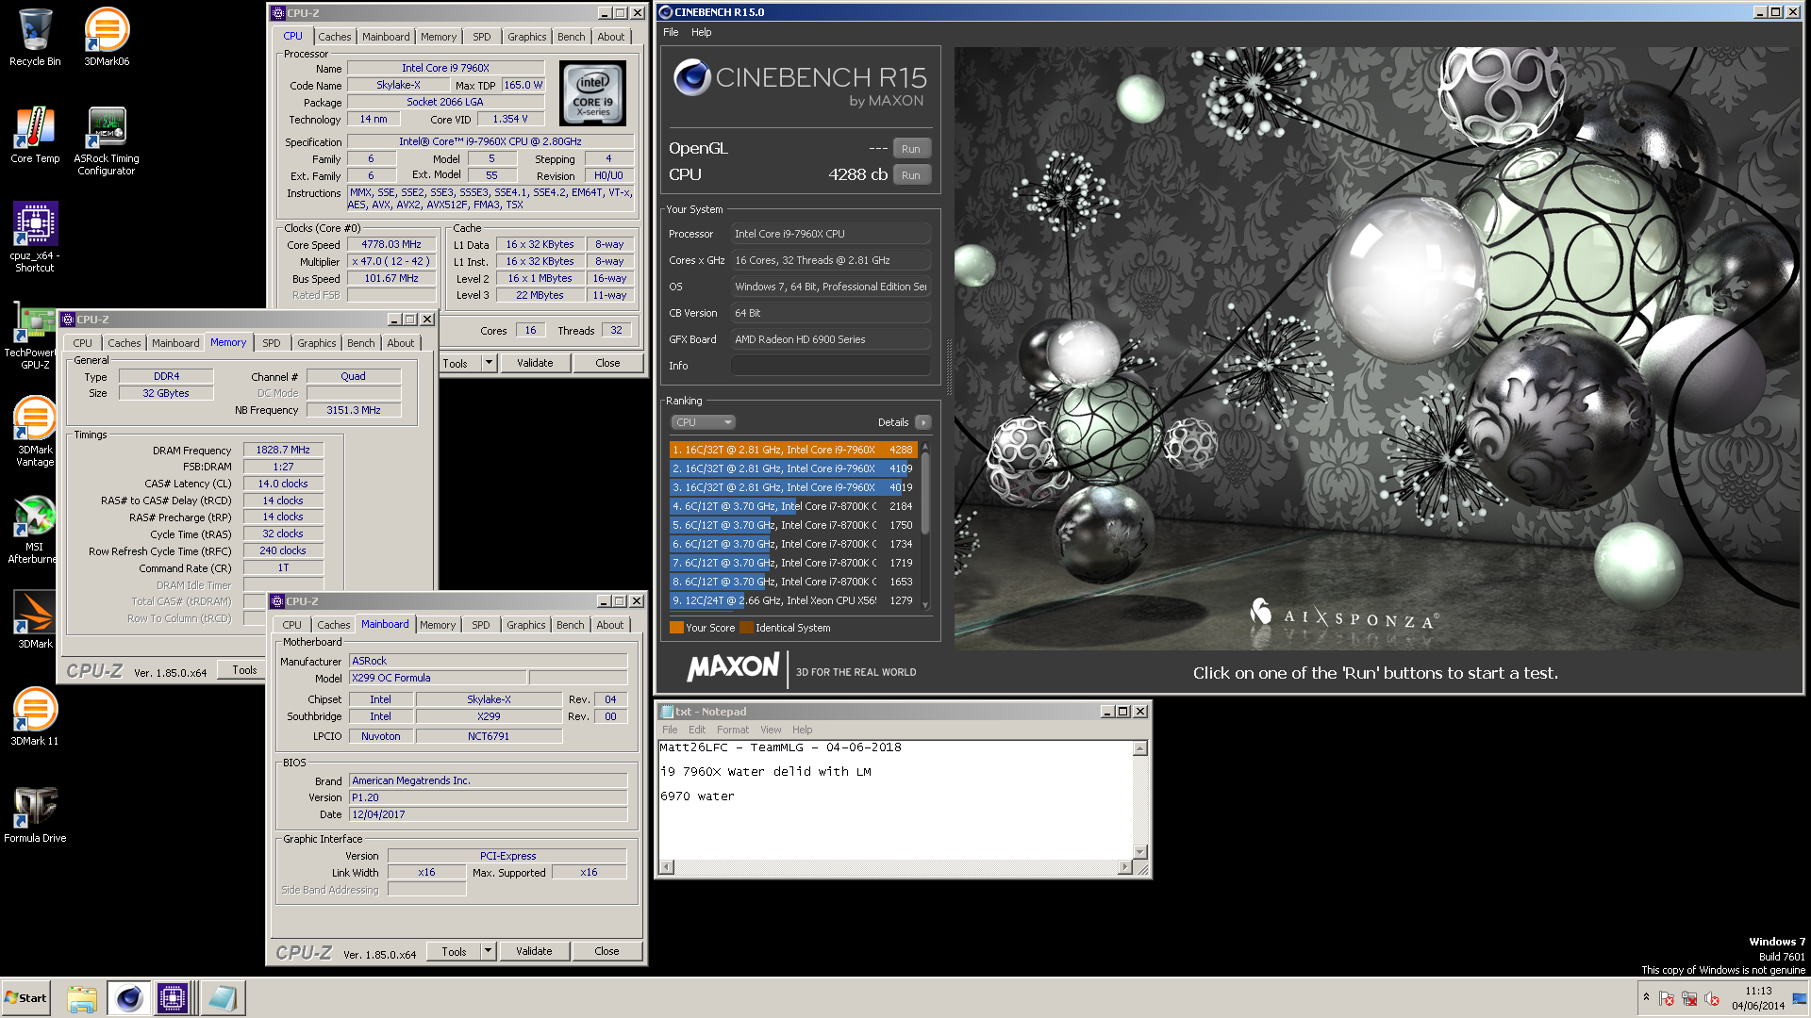Run the CPU benchmark in Cinebench
The image size is (1811, 1018).
tap(911, 175)
